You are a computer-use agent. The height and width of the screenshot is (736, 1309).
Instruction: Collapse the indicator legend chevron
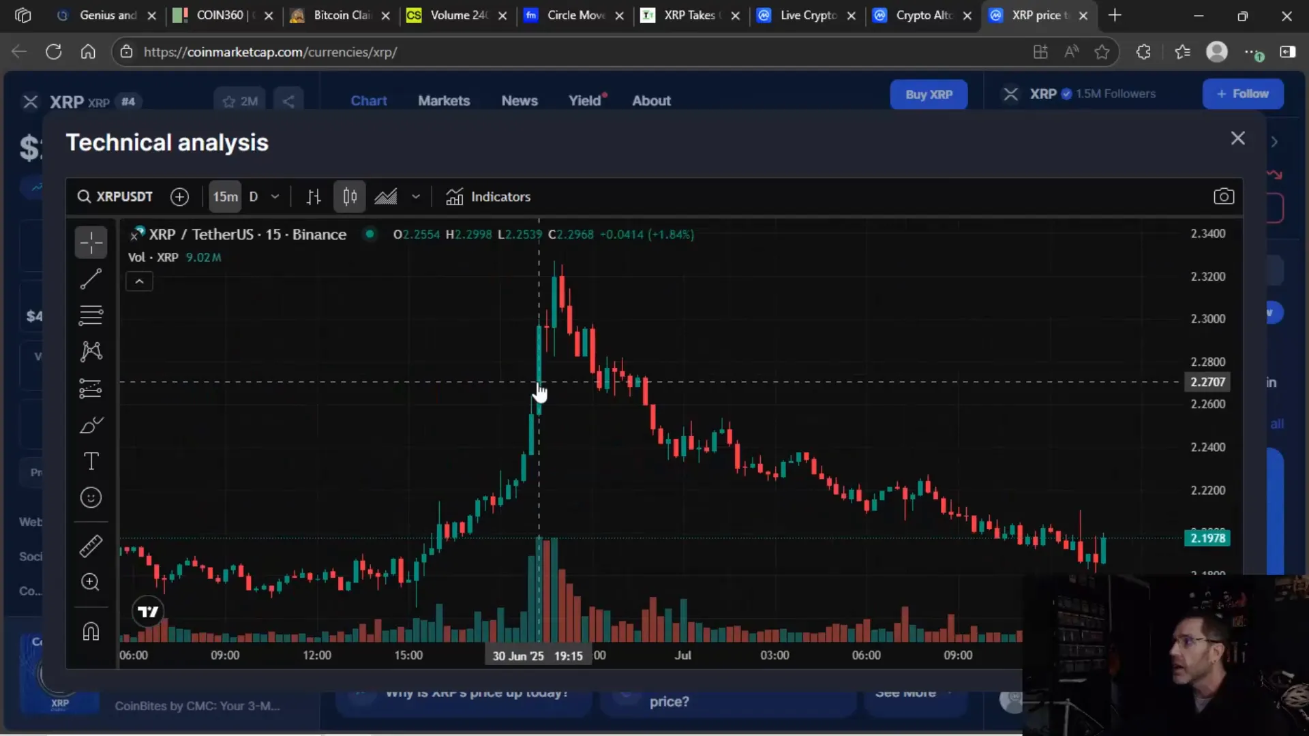click(x=139, y=281)
